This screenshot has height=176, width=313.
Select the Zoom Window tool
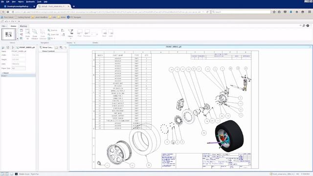[35, 32]
